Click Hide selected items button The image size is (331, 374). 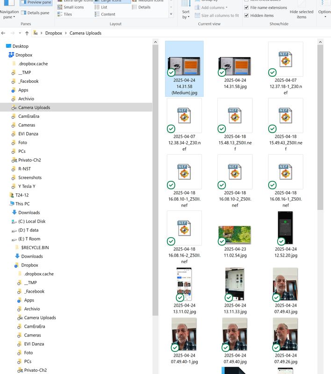(x=302, y=14)
